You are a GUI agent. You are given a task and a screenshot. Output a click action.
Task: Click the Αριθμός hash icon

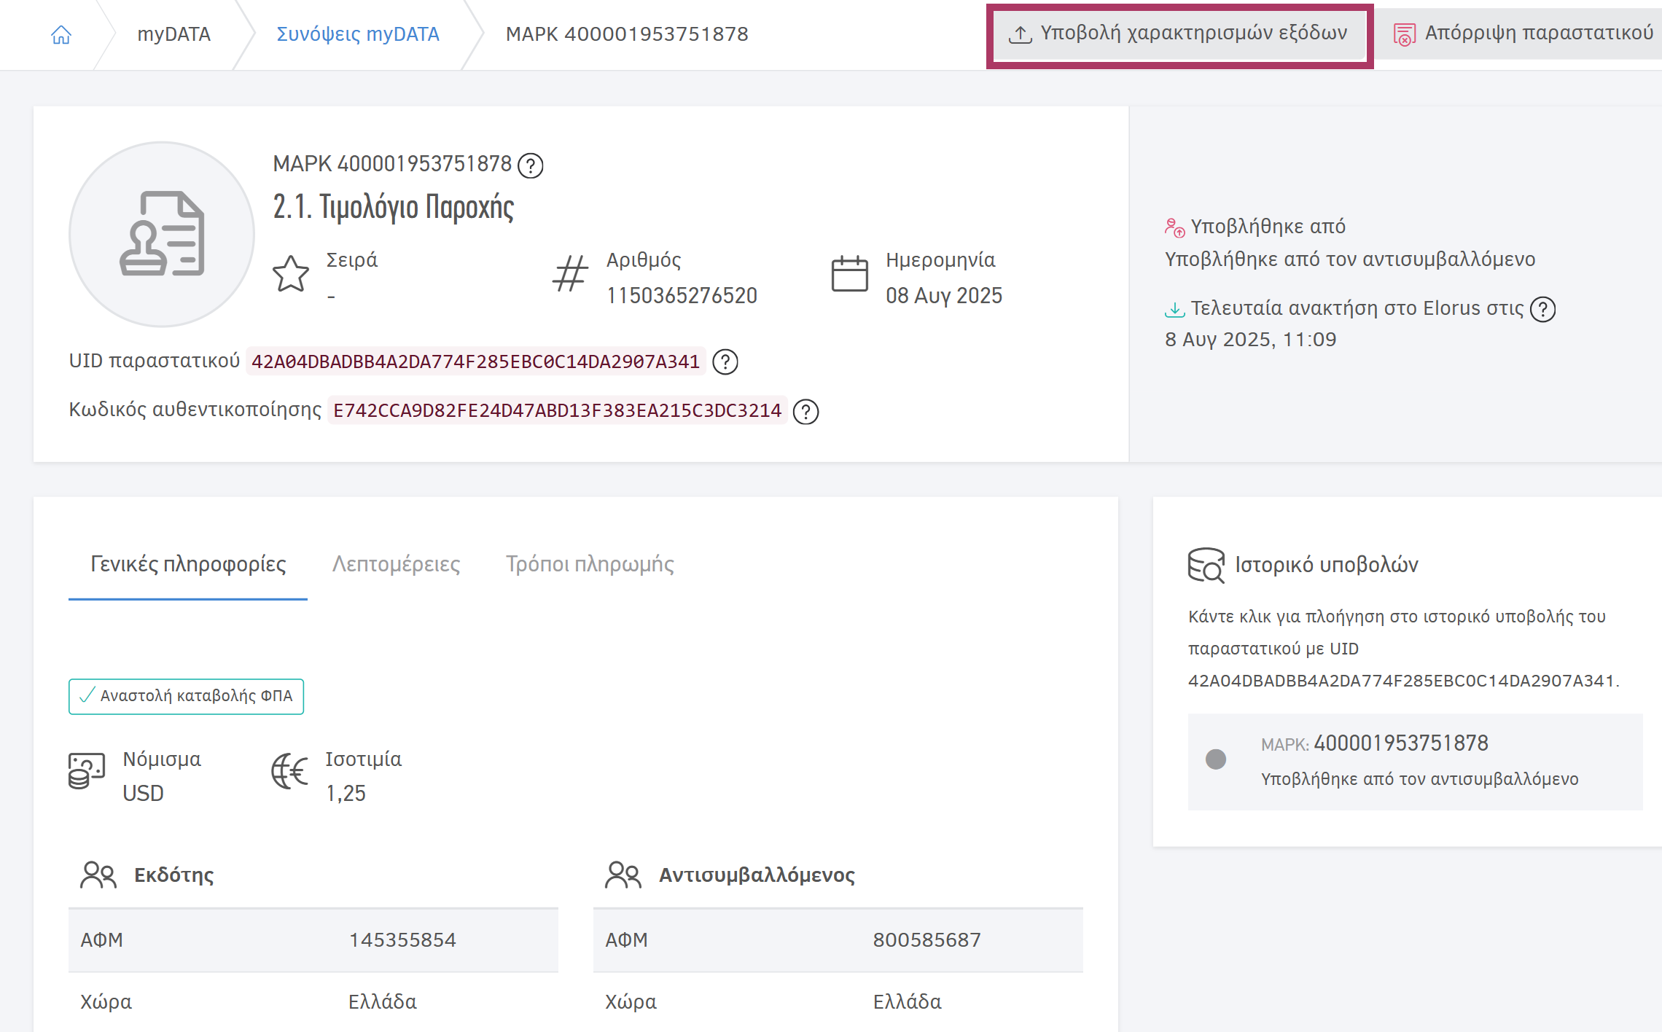[x=571, y=273]
